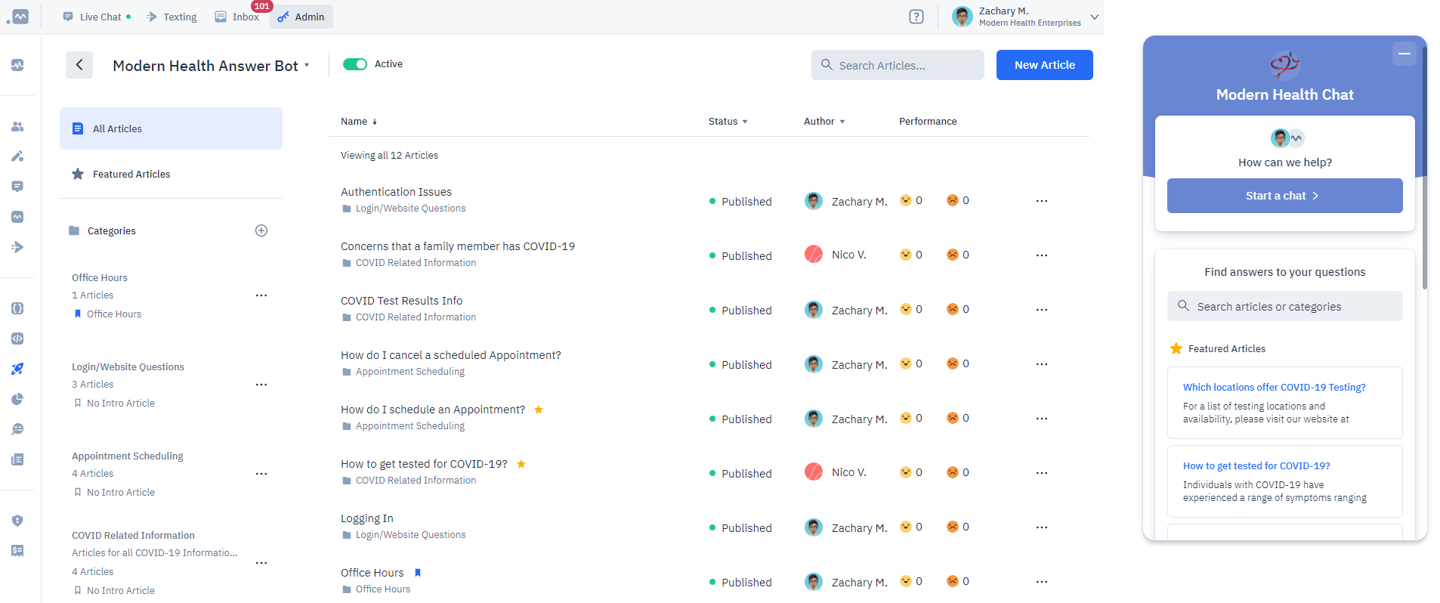Click Published status for Authentication Issues
Screen dimensions: 1440x603
pos(740,201)
